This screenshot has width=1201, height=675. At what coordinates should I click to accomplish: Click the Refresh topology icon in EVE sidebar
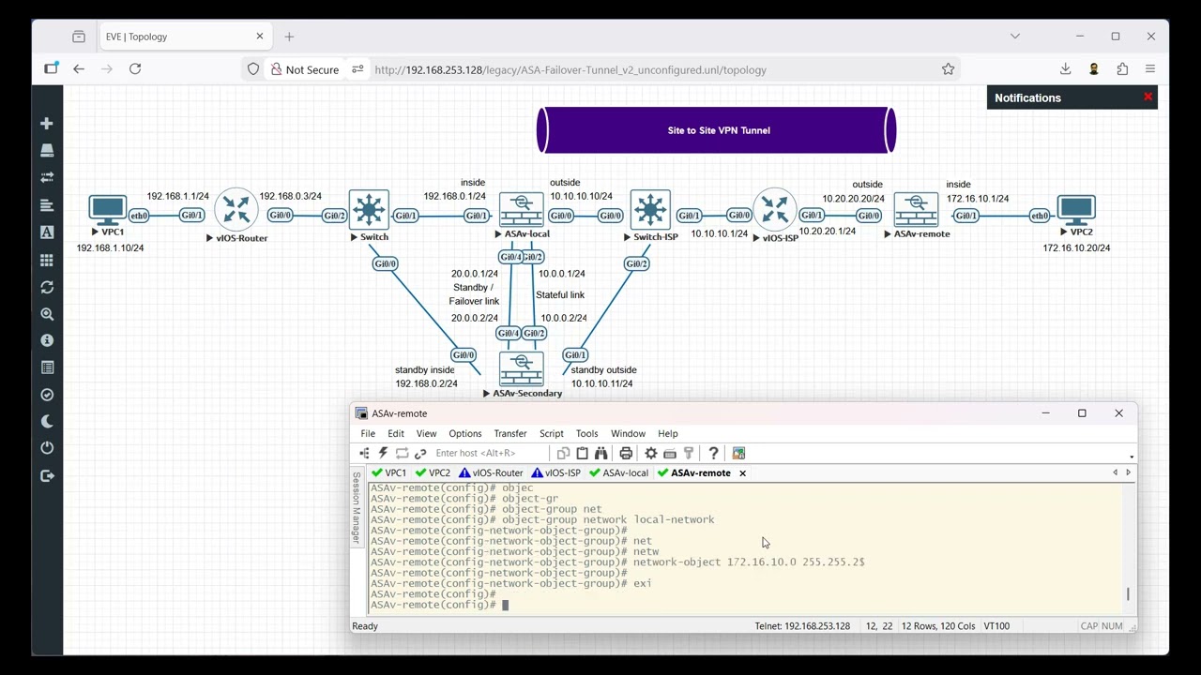[47, 288]
